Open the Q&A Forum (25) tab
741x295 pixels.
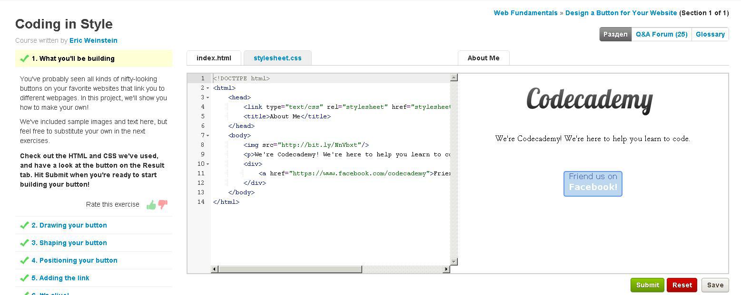(662, 34)
